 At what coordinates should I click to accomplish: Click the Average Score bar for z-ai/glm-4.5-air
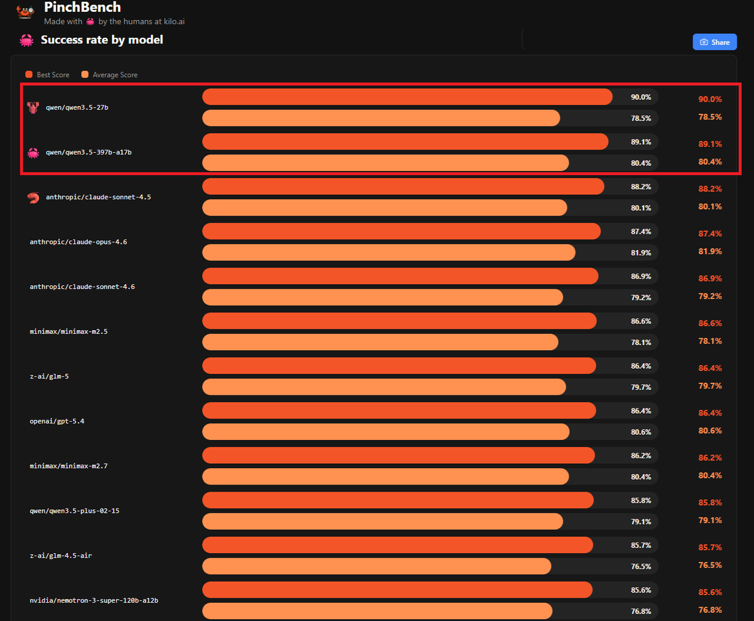point(377,566)
